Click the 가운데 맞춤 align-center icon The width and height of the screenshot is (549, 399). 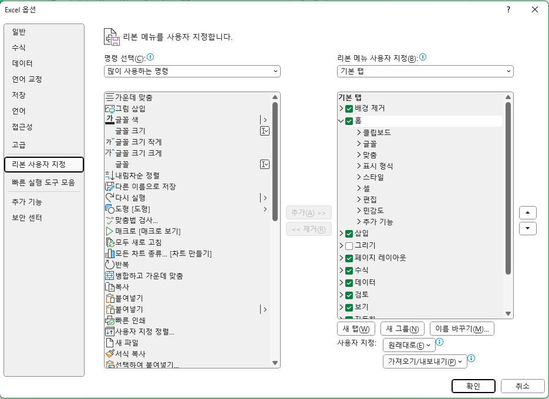(110, 97)
